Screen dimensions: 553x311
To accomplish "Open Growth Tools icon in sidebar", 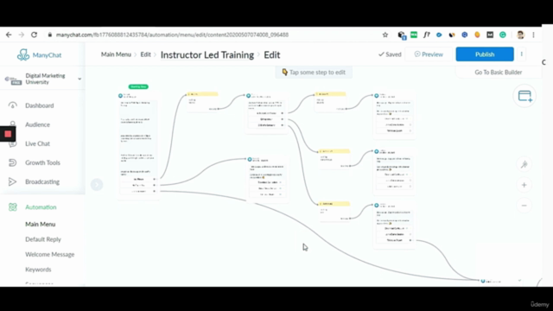I will (x=13, y=162).
